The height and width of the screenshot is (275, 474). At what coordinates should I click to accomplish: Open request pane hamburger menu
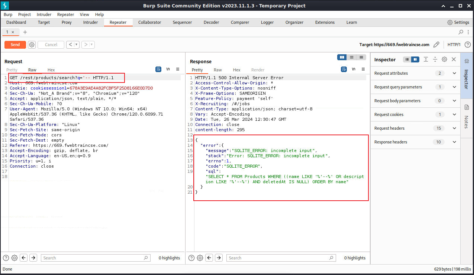click(x=178, y=69)
